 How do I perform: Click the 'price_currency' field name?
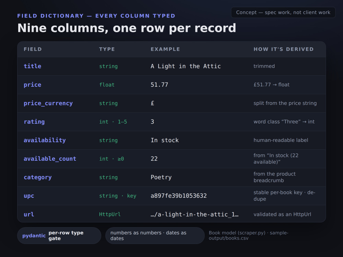(x=48, y=103)
